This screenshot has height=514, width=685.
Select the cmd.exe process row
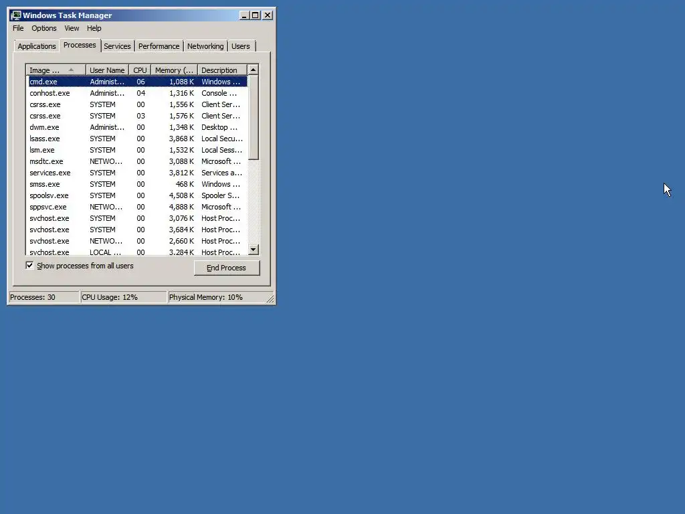(x=137, y=82)
